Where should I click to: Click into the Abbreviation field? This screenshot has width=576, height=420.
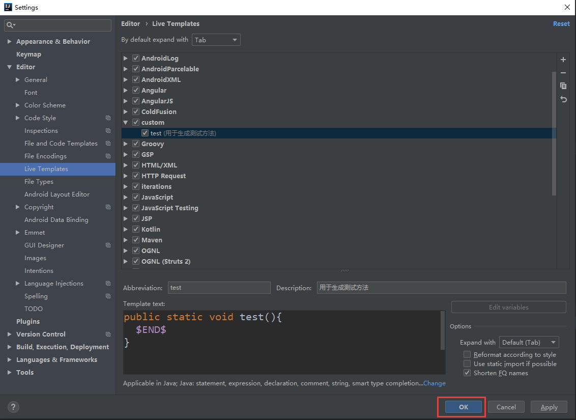pyautogui.click(x=219, y=288)
